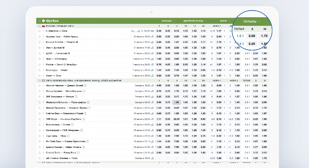Open statistics icon for Арсенал Тула — Рубин Казань
Screen dimensions: 309x168
[x=152, y=37]
